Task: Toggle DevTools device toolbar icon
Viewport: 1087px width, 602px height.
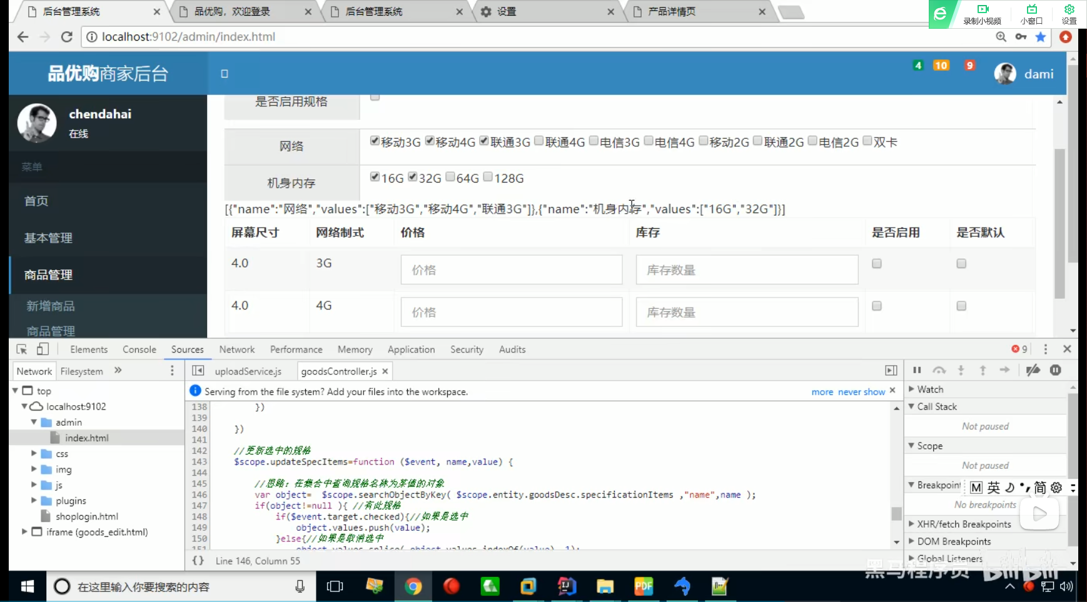Action: pyautogui.click(x=43, y=349)
